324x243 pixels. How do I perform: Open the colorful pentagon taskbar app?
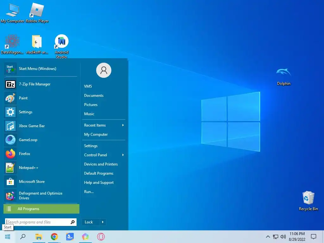click(x=85, y=237)
